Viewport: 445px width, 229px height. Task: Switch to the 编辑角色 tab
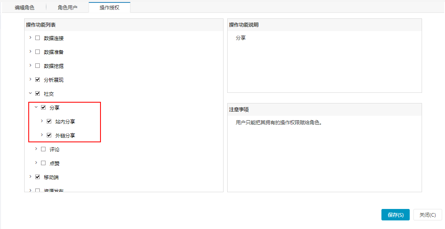pos(25,8)
